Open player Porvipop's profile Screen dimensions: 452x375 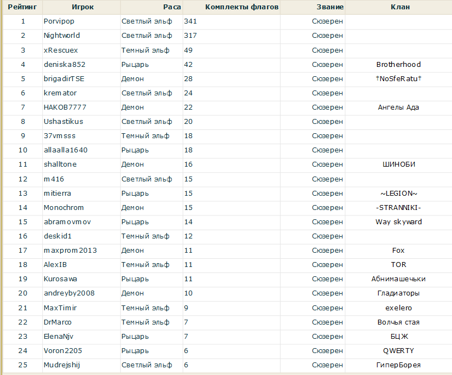tap(59, 21)
